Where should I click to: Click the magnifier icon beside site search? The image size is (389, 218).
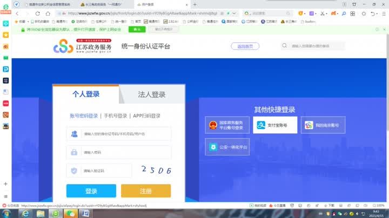coord(285,45)
